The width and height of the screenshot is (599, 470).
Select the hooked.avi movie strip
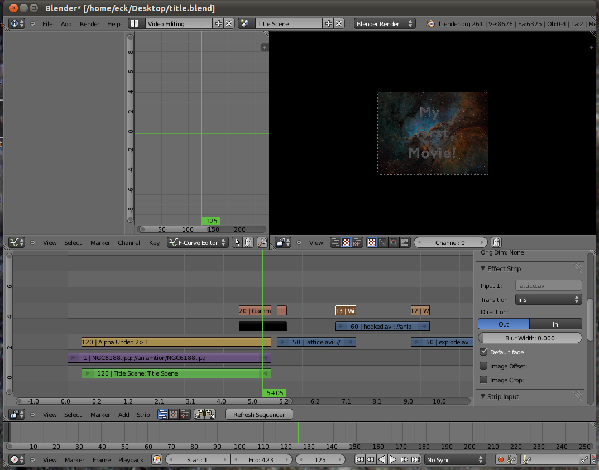pyautogui.click(x=382, y=327)
